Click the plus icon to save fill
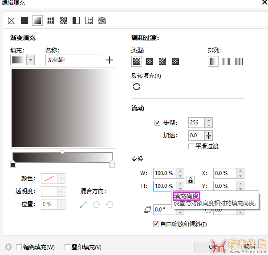268x255 pixels. point(110,60)
